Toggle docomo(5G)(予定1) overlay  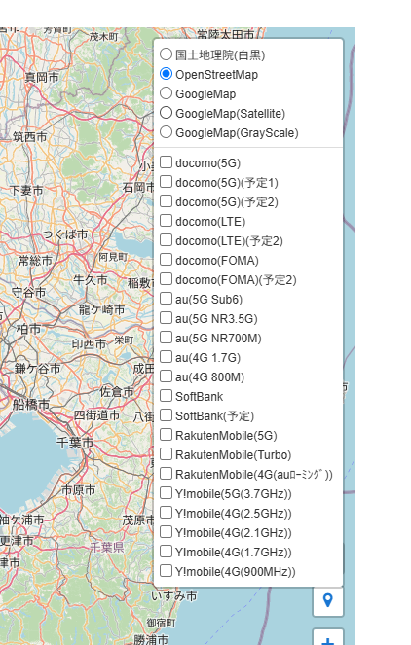[x=166, y=181]
